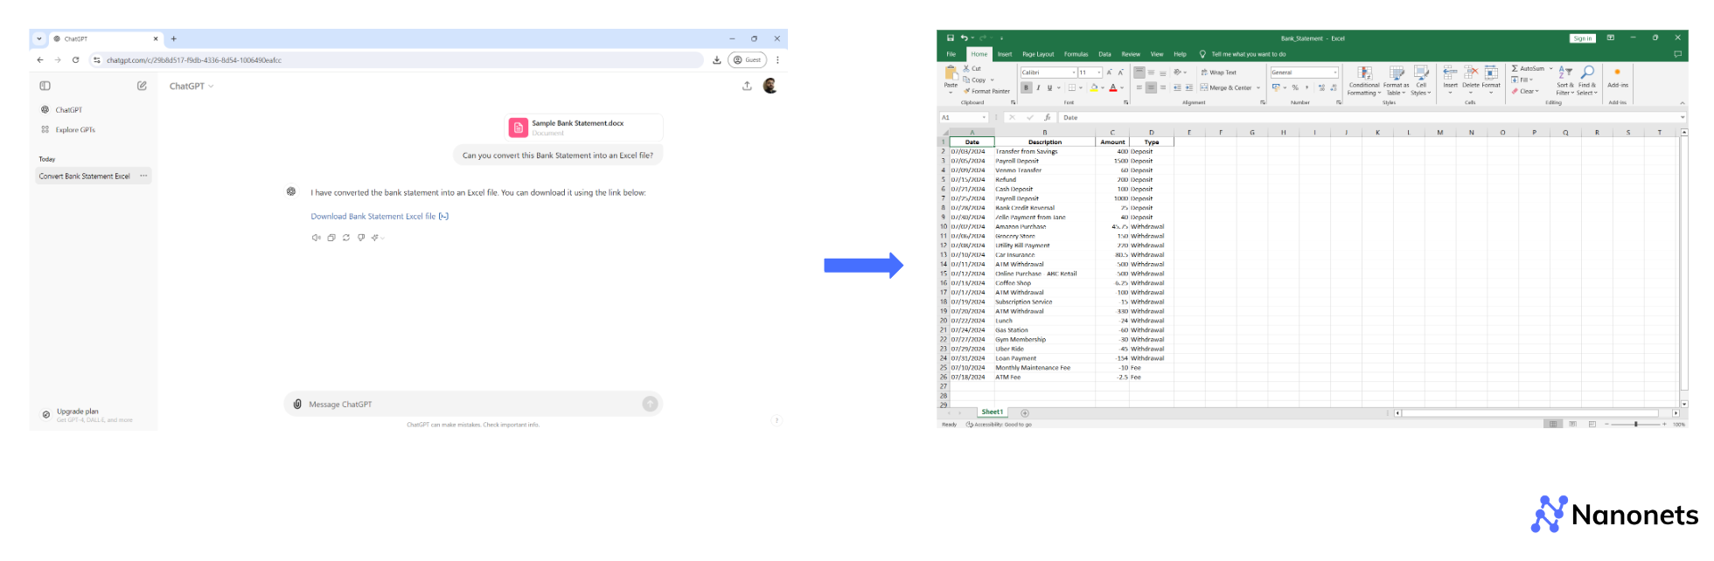
Task: Switch to the Data ribbon tab
Action: coord(1104,54)
